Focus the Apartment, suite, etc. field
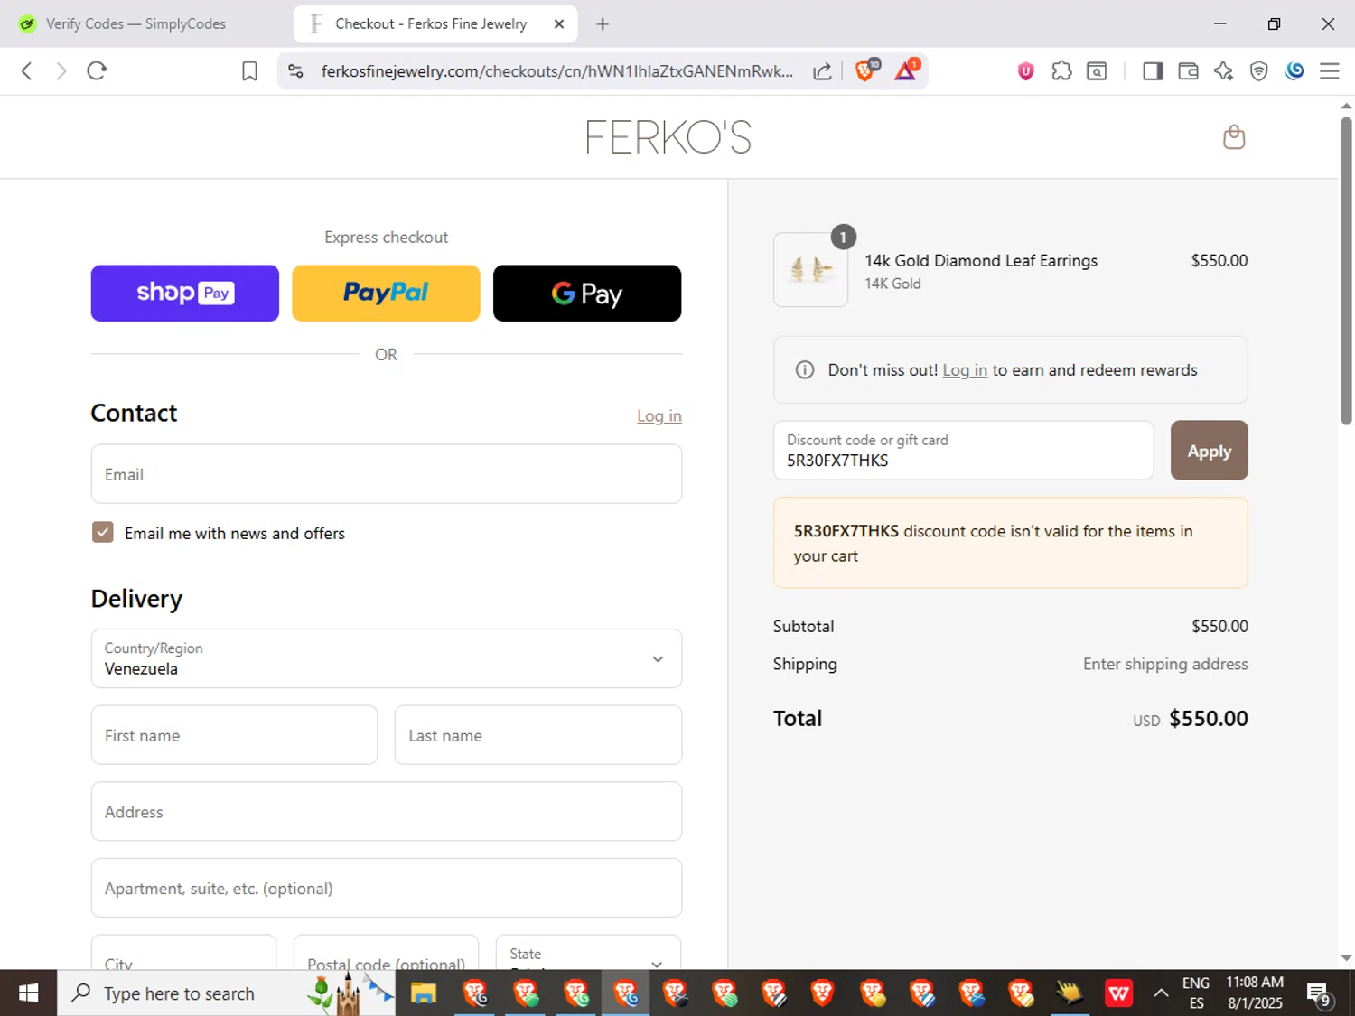 pyautogui.click(x=386, y=888)
